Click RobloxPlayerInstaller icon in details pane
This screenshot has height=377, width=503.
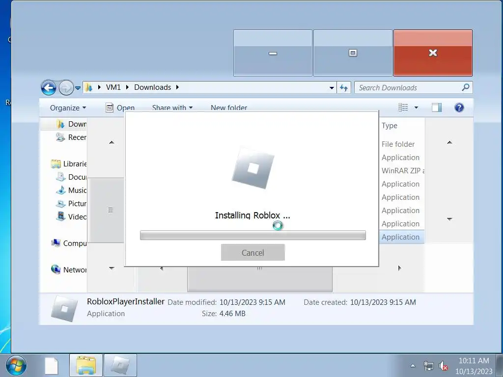pos(64,308)
